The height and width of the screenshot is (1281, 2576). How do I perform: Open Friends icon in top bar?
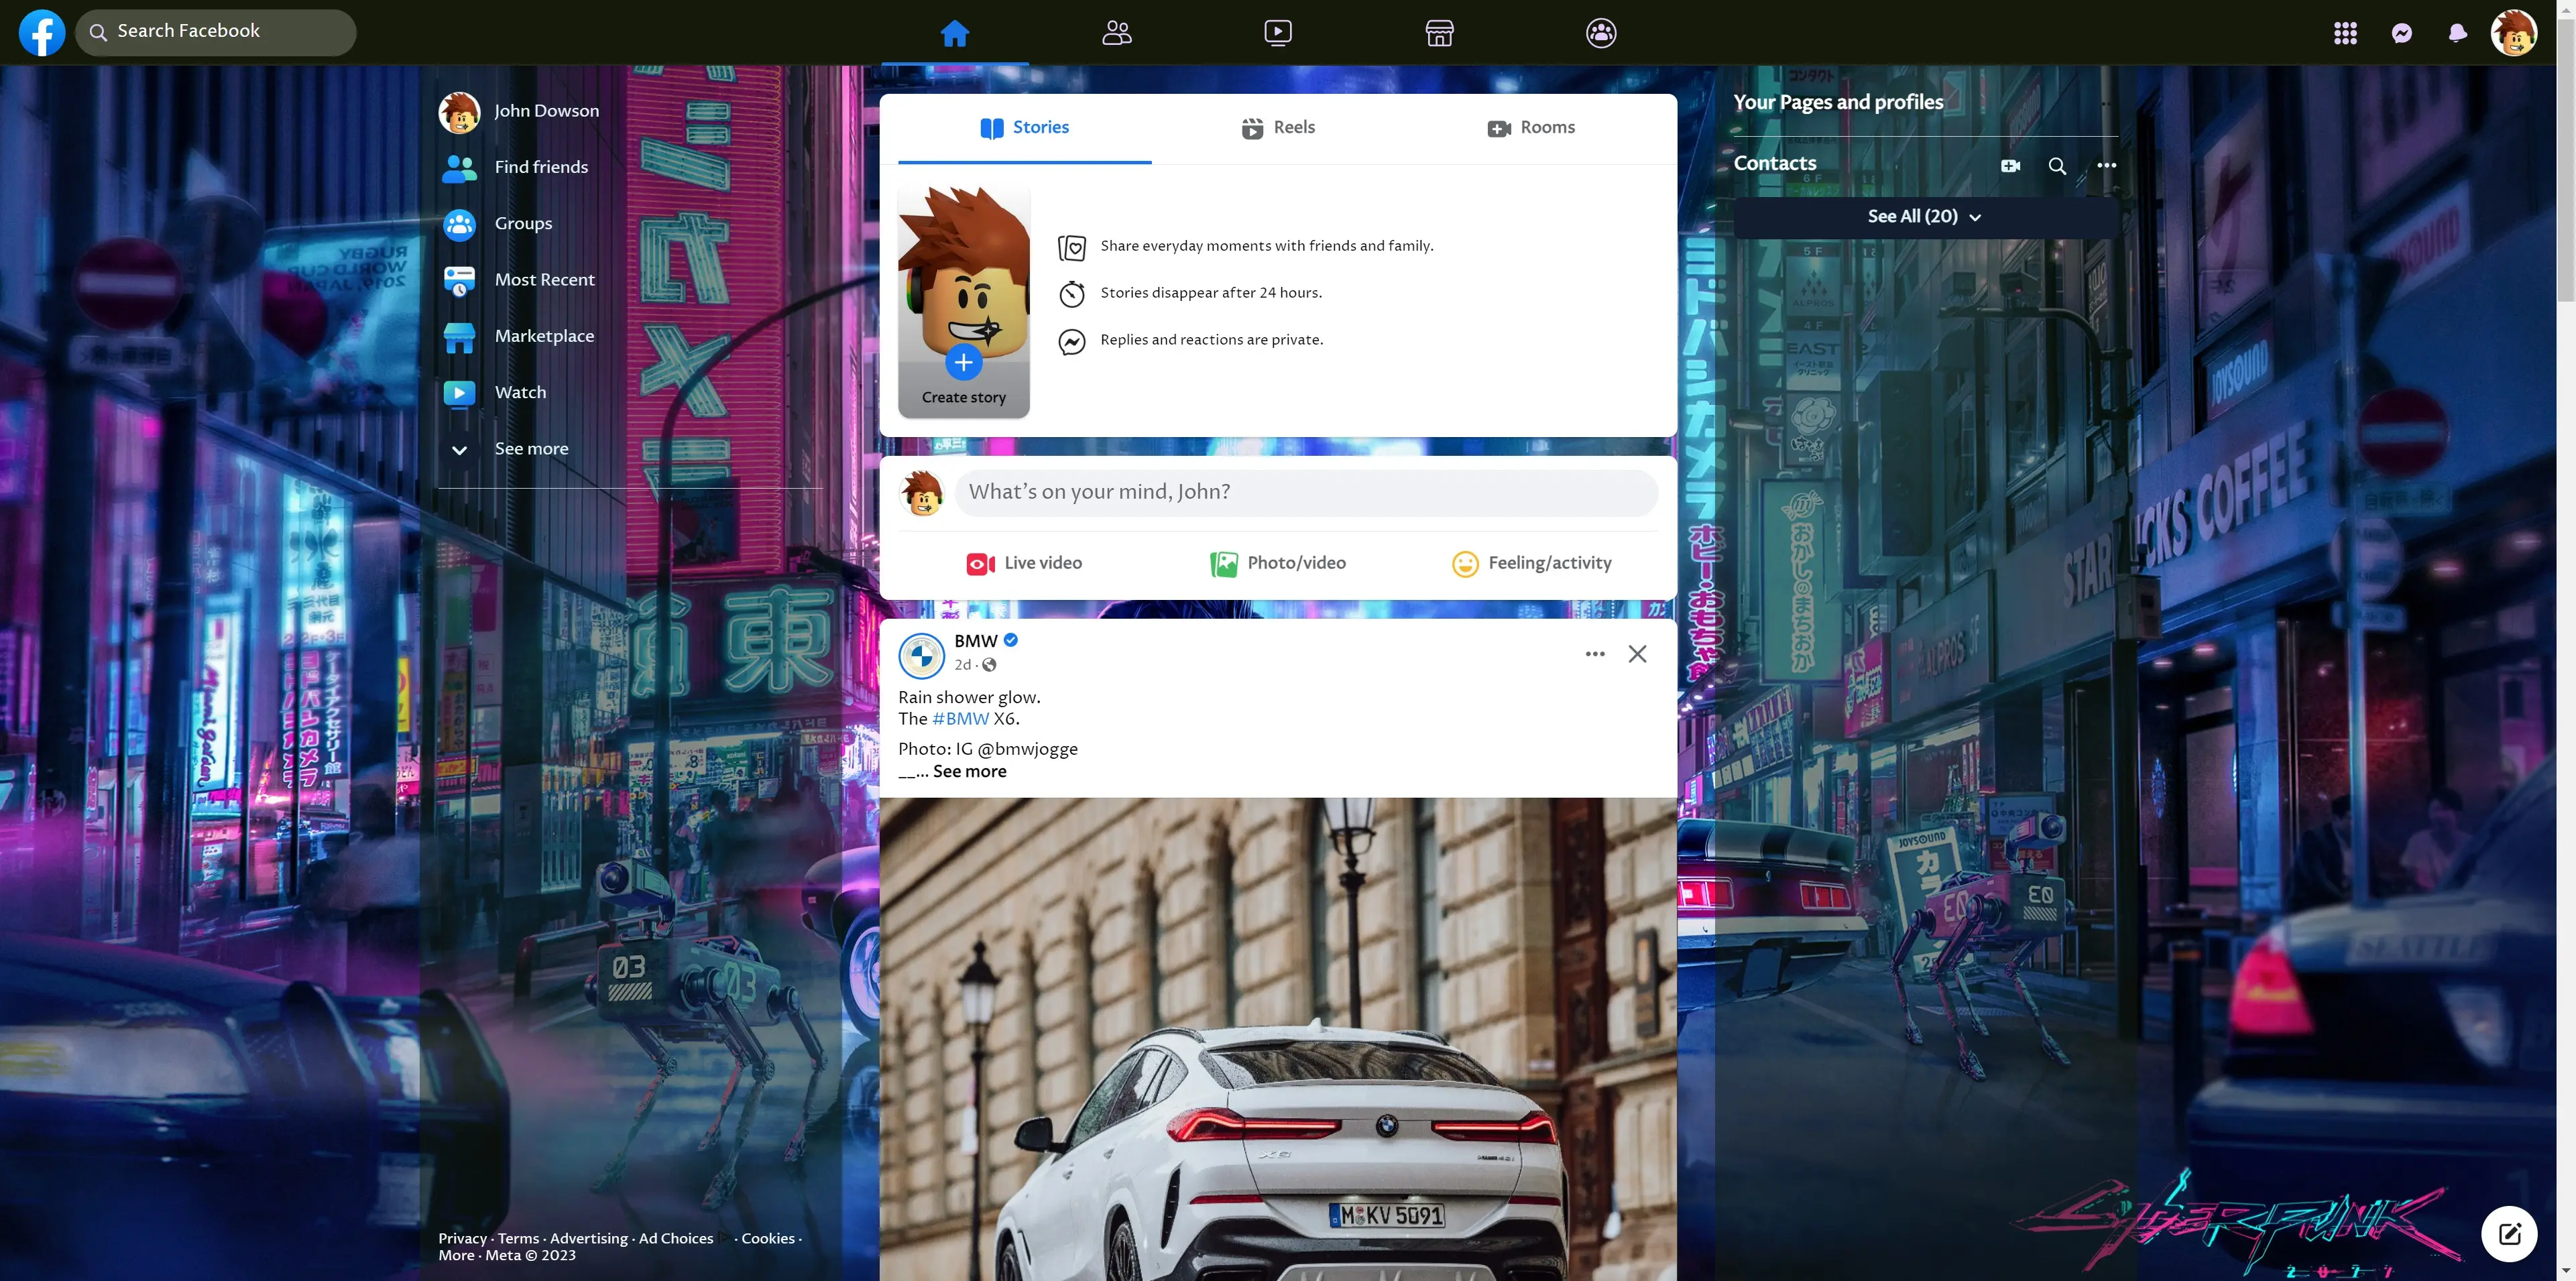pyautogui.click(x=1117, y=33)
